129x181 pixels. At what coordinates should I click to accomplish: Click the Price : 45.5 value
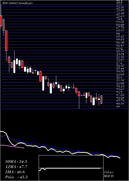(x=16, y=177)
